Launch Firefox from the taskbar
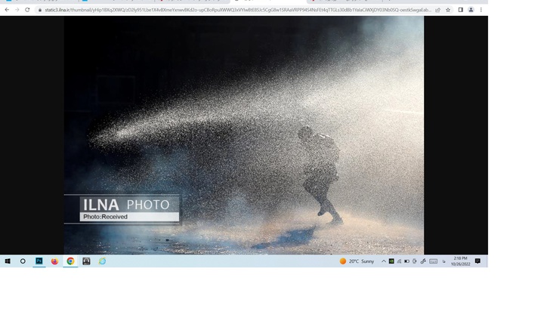 (x=54, y=261)
